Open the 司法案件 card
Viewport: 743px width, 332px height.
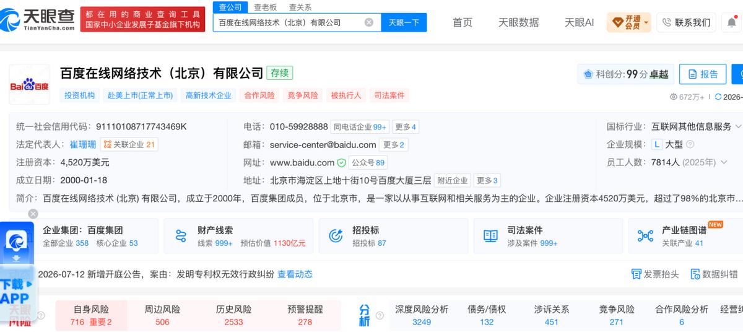coord(548,236)
